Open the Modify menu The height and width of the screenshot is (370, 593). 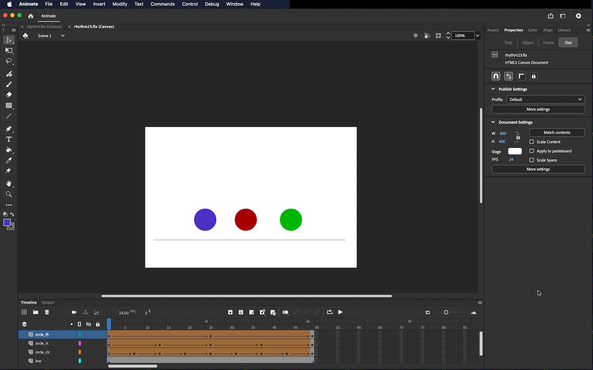pyautogui.click(x=120, y=4)
